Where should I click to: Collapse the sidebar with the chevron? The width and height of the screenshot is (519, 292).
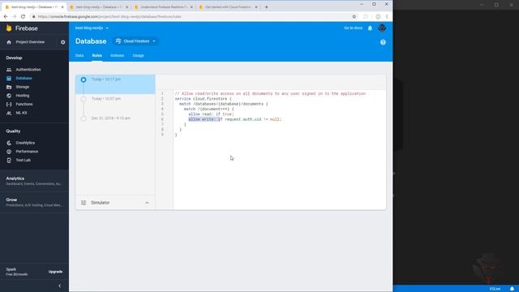59,286
